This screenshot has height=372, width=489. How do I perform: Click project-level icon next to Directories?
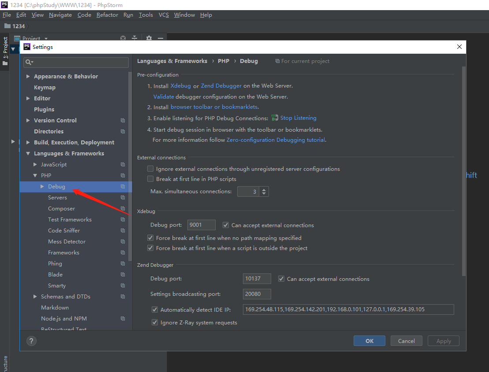tap(123, 131)
